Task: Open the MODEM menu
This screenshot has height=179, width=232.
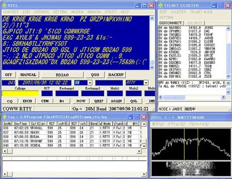Action: (x=77, y=12)
